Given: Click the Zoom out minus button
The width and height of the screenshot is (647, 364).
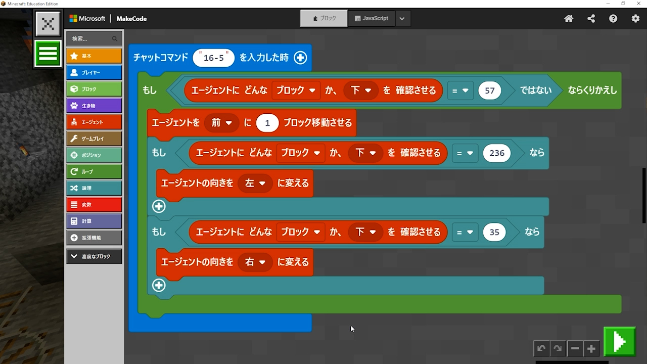Looking at the screenshot, I should 575,348.
